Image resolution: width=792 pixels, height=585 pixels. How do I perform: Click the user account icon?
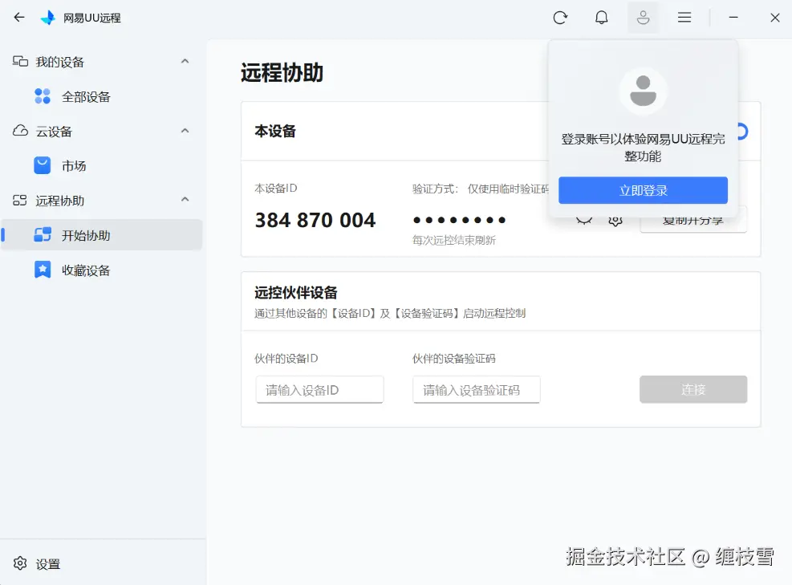pyautogui.click(x=643, y=18)
